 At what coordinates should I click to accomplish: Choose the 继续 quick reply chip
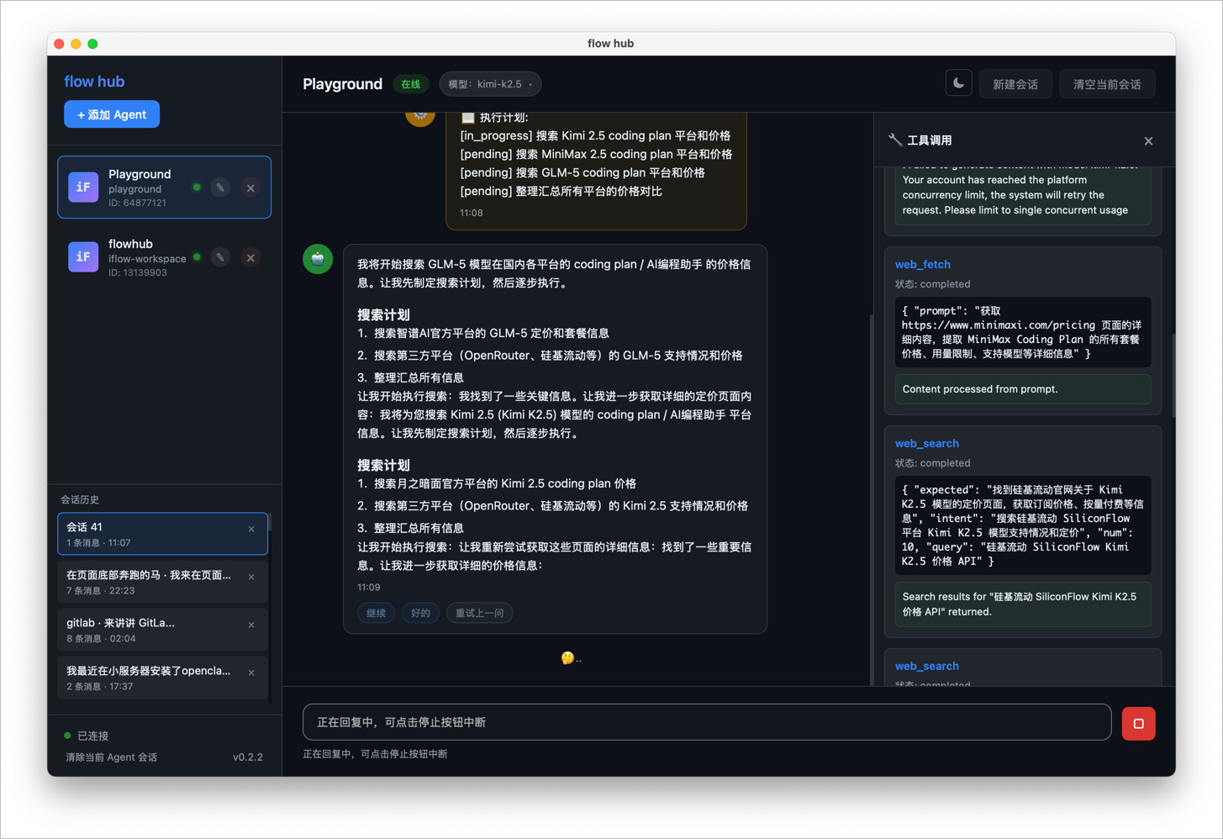tap(376, 613)
